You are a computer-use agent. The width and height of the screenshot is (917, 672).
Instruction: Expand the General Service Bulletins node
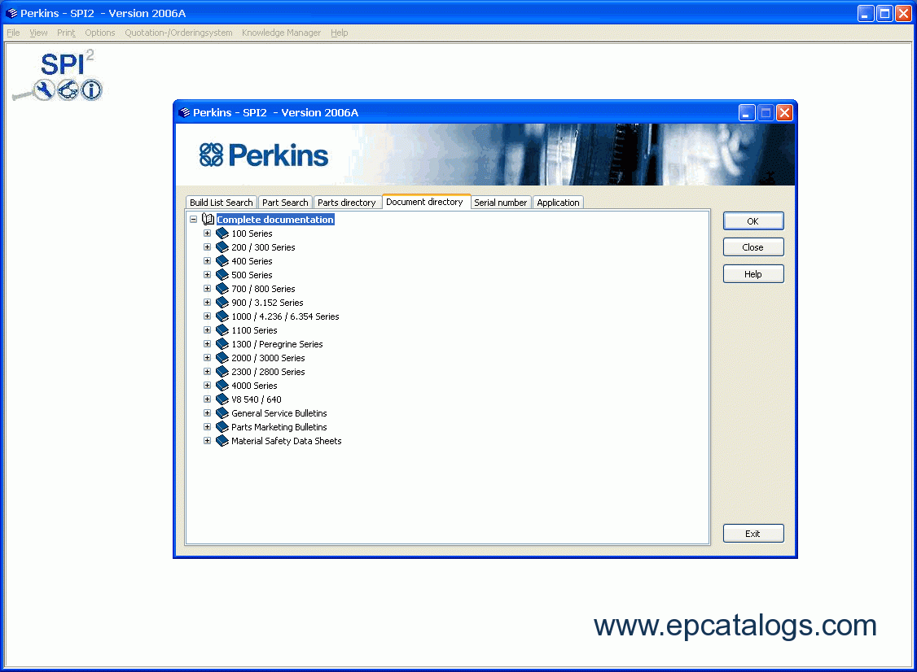pyautogui.click(x=207, y=413)
